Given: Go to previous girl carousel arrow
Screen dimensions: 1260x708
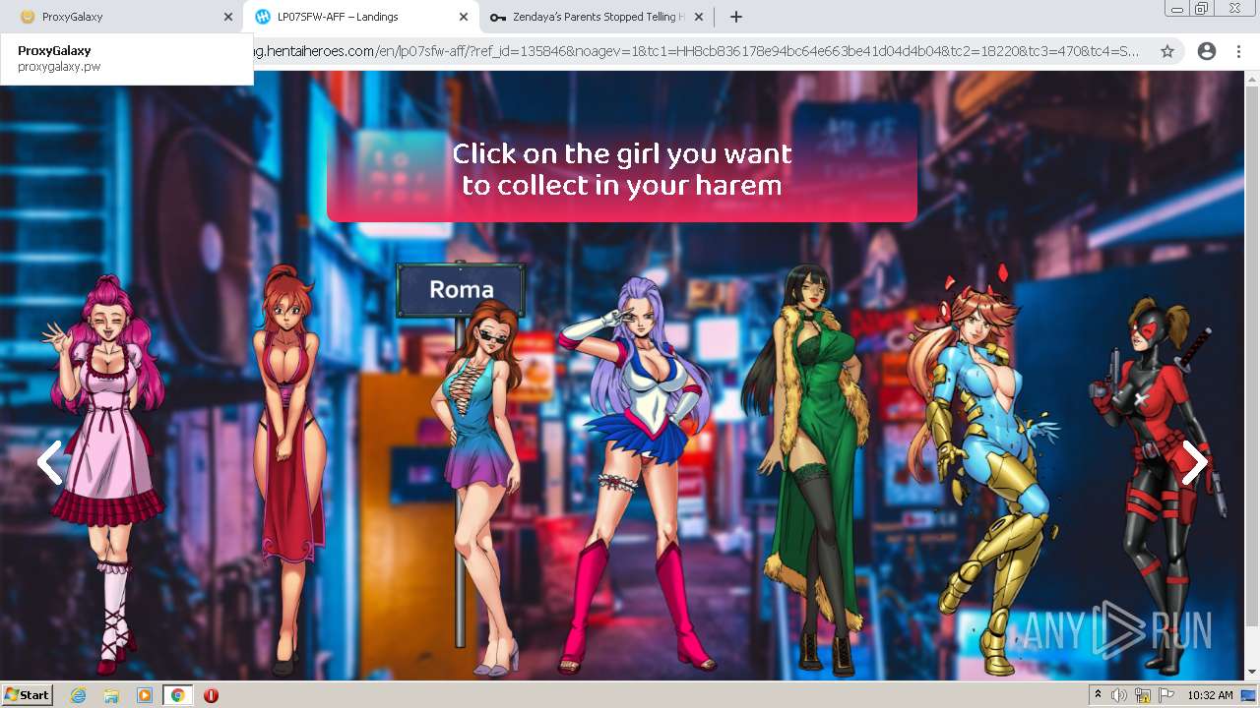Looking at the screenshot, I should (x=49, y=462).
